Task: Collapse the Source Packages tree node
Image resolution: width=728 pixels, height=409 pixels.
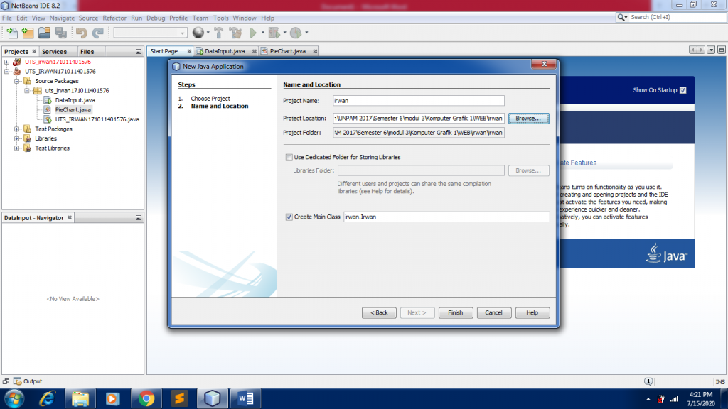Action: pos(17,81)
